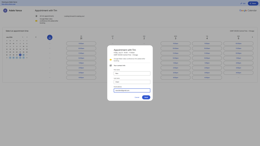Image resolution: width=260 pixels, height=146 pixels.
Task: Select 2:00pm slot on Wednesday 5
Action: point(238,63)
